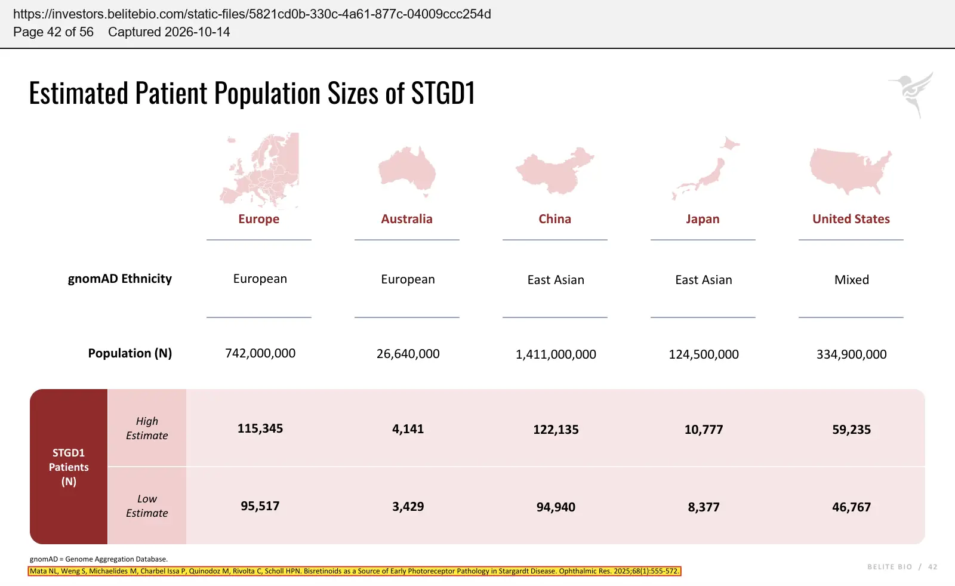
Task: Click population value 26,640,000
Action: click(408, 354)
